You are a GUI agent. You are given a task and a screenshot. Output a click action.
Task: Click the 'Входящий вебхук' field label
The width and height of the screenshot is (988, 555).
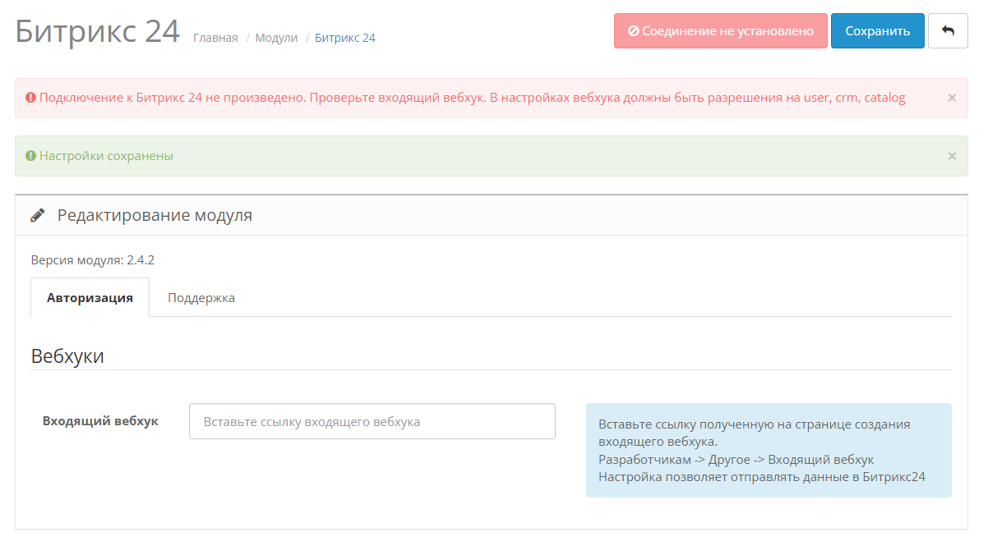pyautogui.click(x=100, y=420)
